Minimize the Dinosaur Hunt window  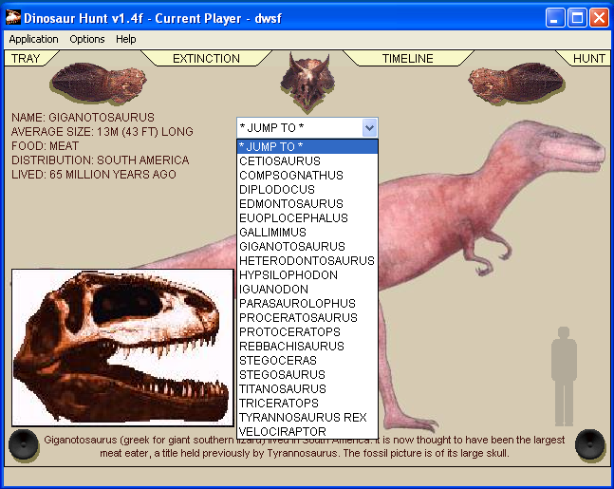click(x=555, y=18)
